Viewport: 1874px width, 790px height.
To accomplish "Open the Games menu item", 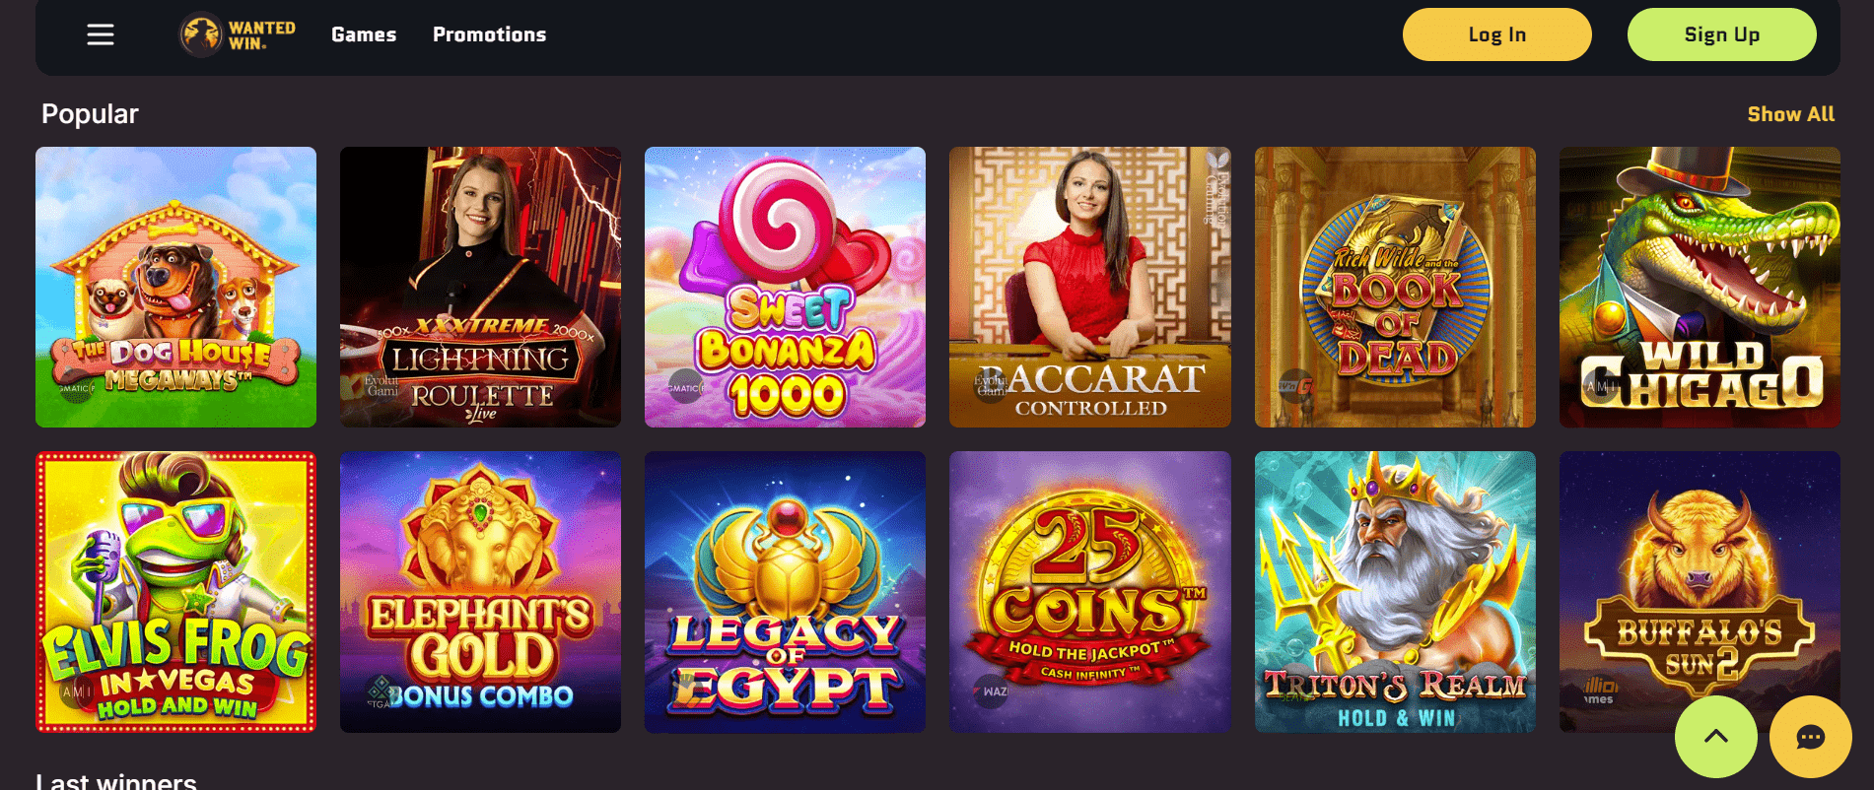I will coord(364,34).
